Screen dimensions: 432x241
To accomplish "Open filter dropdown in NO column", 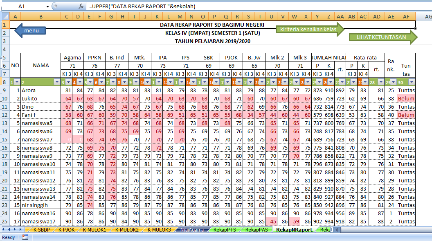I will (x=17, y=82).
